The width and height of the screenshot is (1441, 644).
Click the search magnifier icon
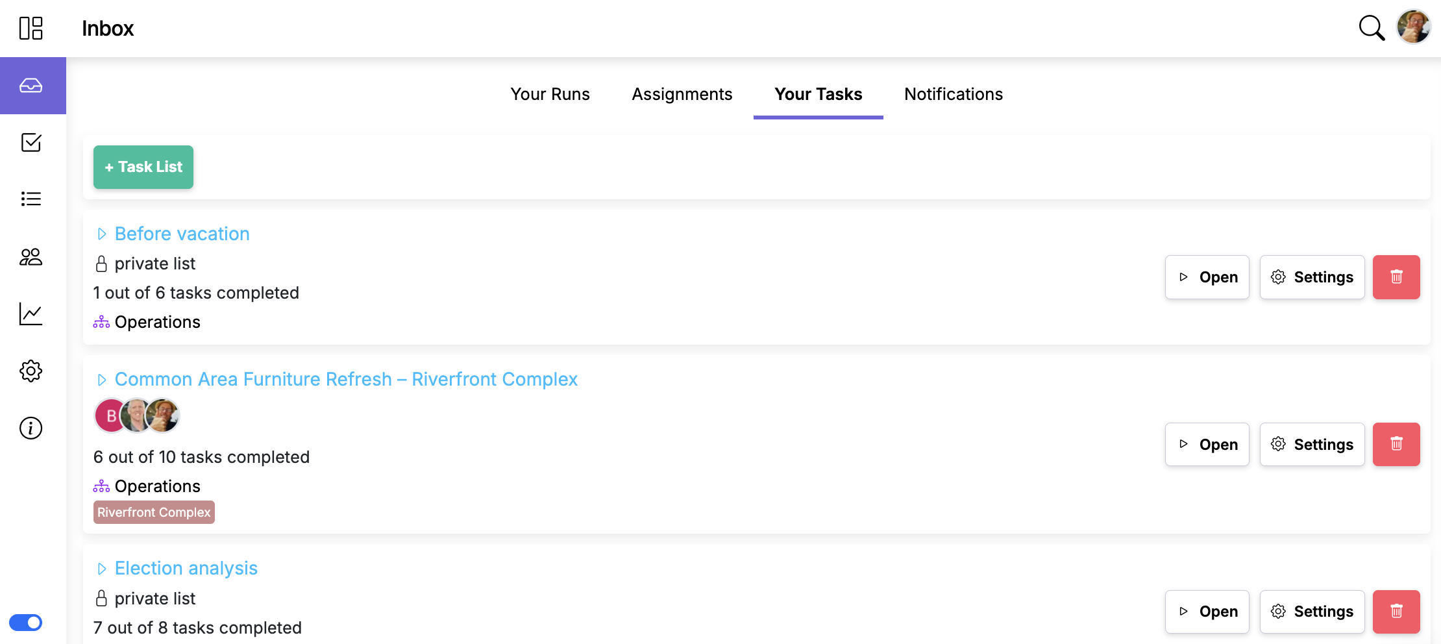(x=1371, y=28)
